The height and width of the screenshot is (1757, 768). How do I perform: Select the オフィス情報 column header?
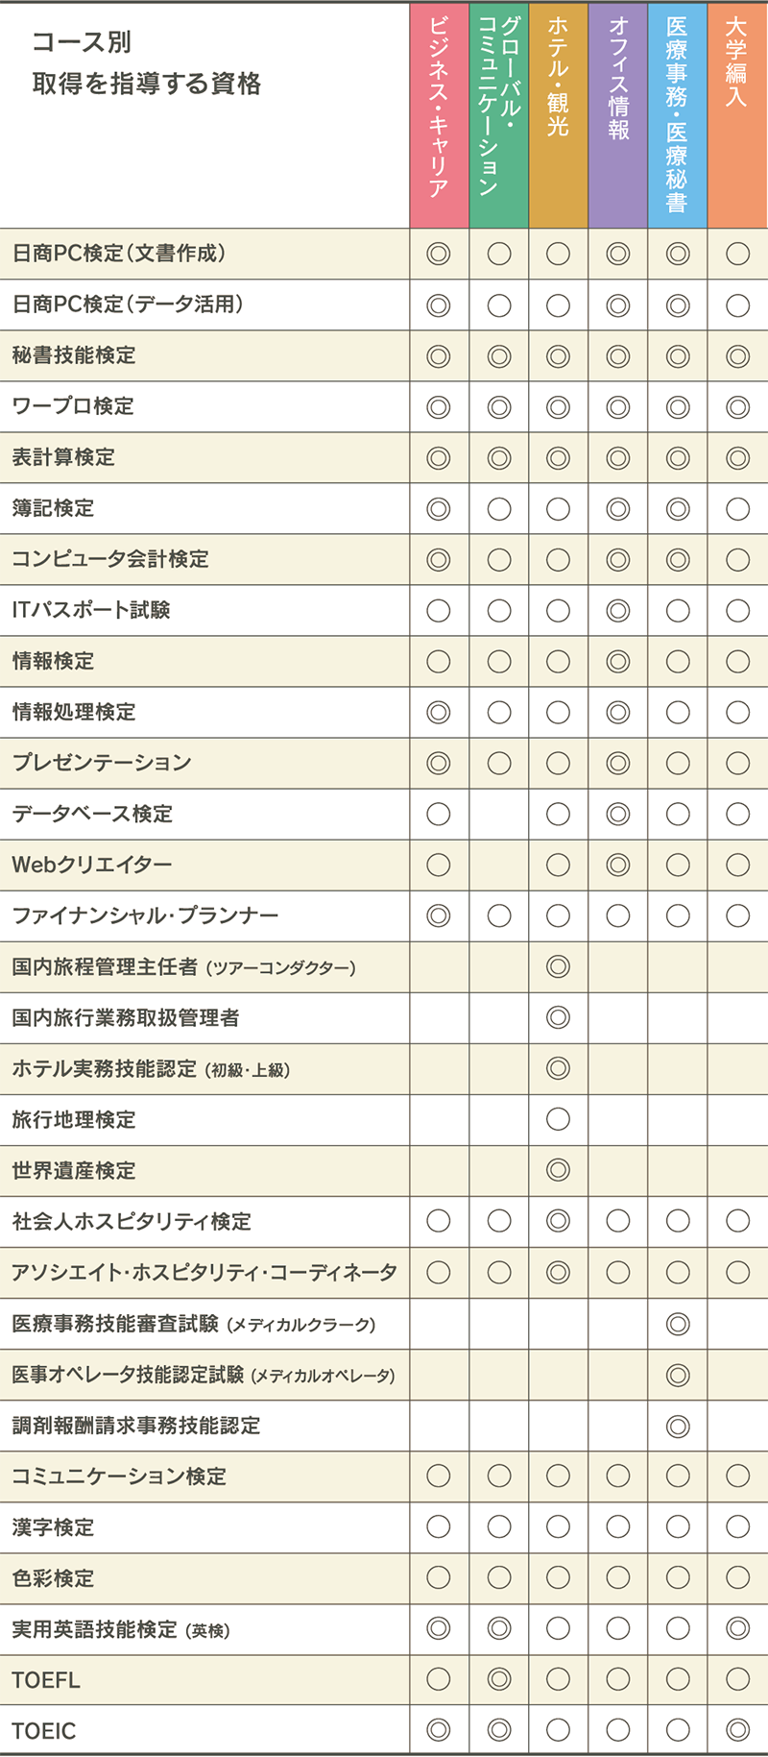(x=618, y=115)
